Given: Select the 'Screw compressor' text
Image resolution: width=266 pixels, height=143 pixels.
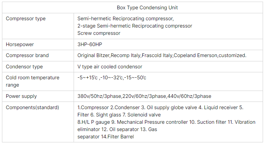Looking at the screenshot, I should 99,33.
